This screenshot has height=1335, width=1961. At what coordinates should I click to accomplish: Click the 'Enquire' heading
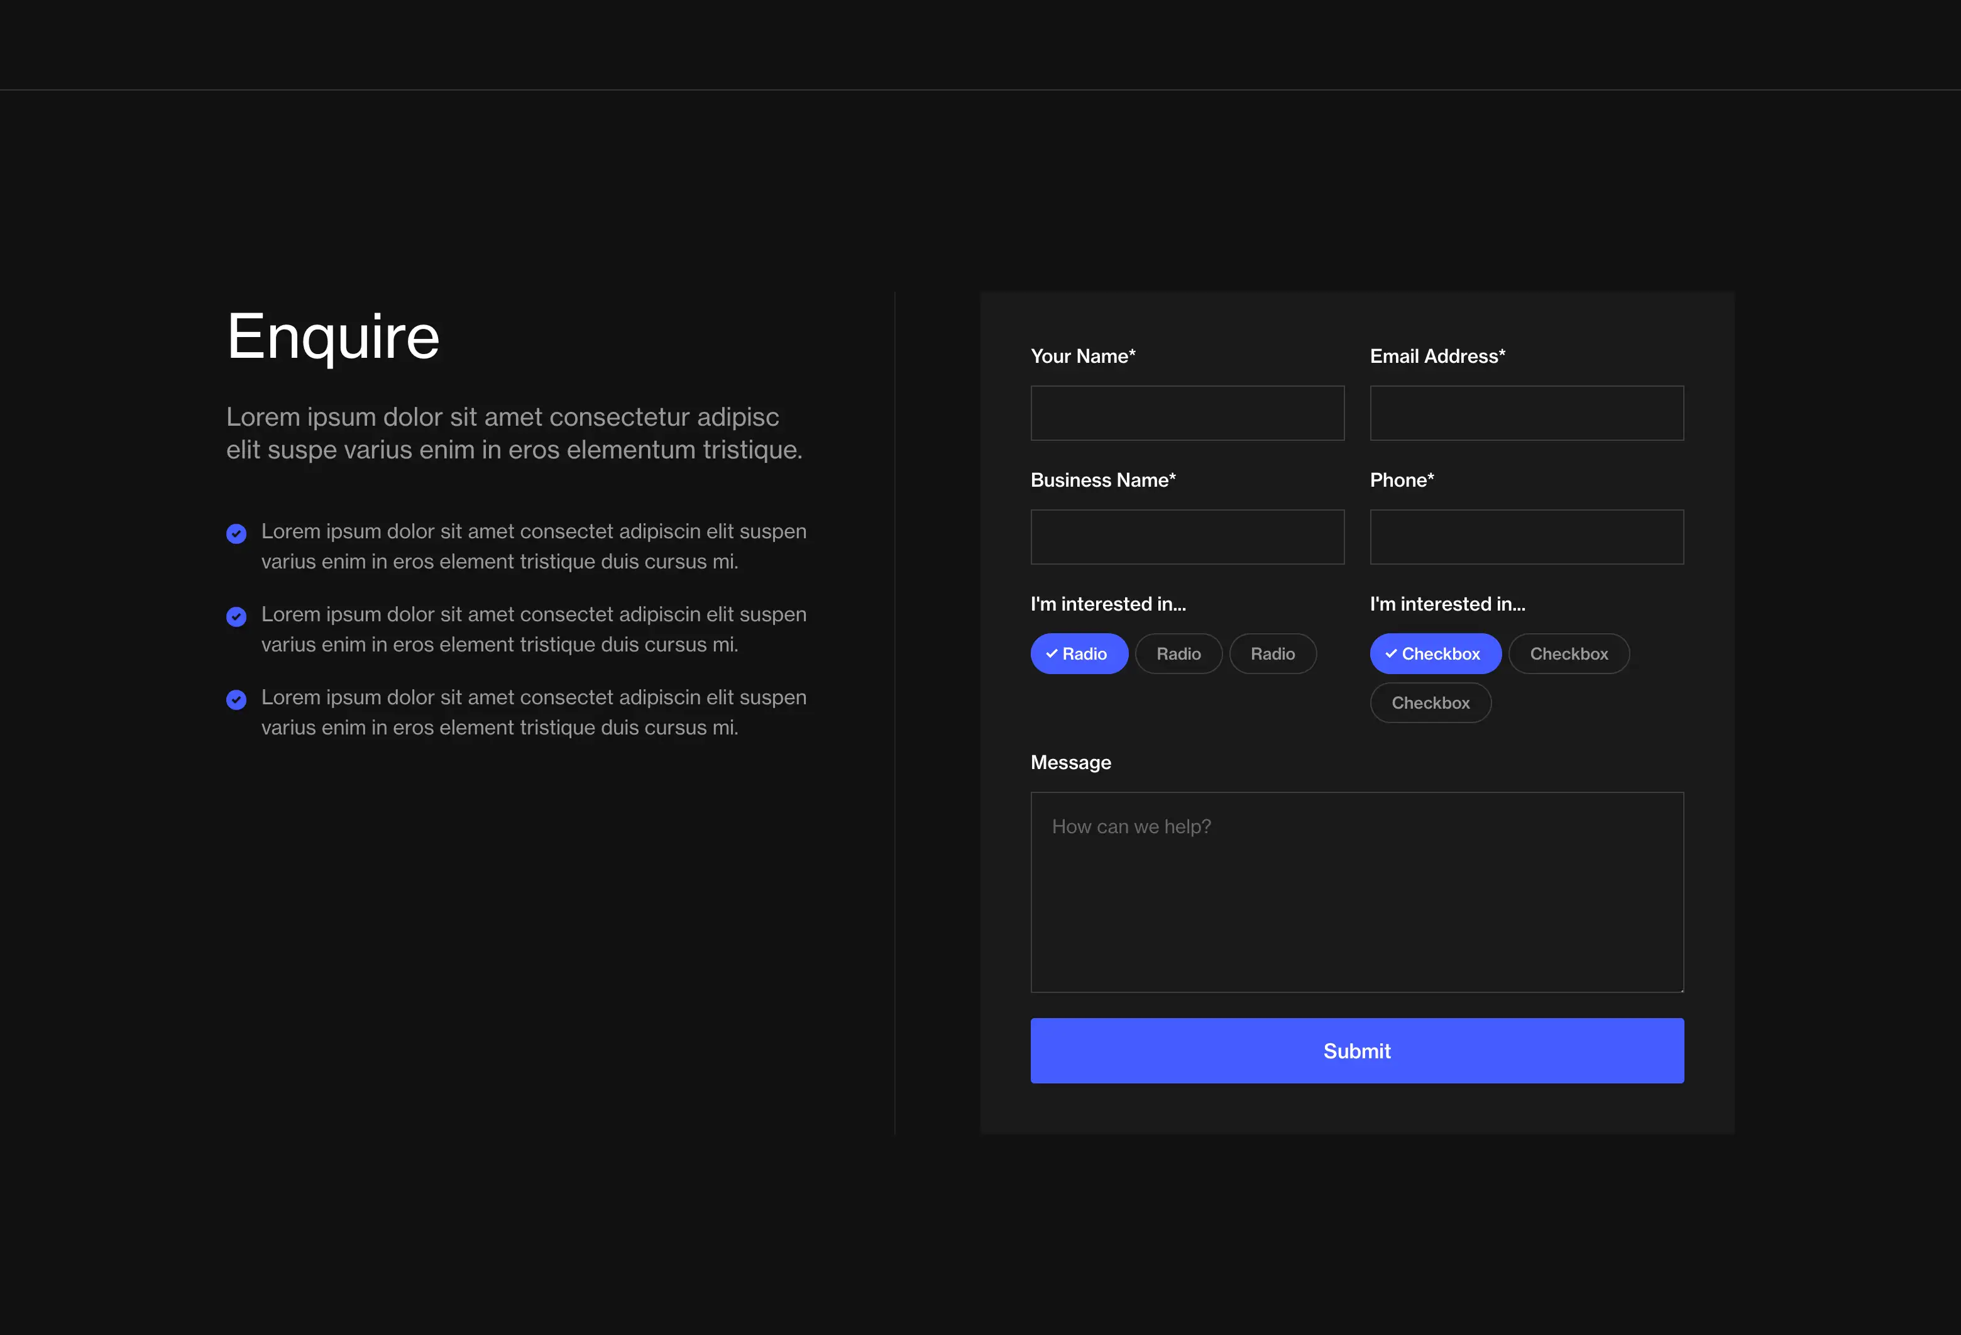[x=333, y=337]
